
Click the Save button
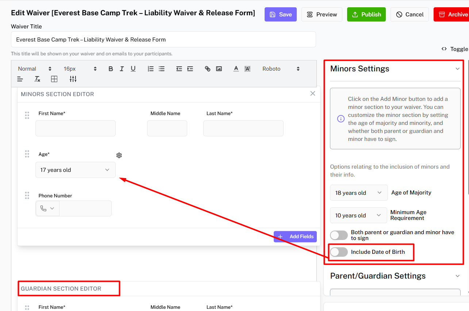(x=280, y=15)
